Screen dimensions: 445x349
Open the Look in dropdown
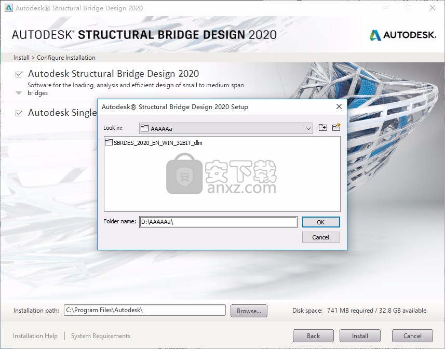click(x=226, y=128)
